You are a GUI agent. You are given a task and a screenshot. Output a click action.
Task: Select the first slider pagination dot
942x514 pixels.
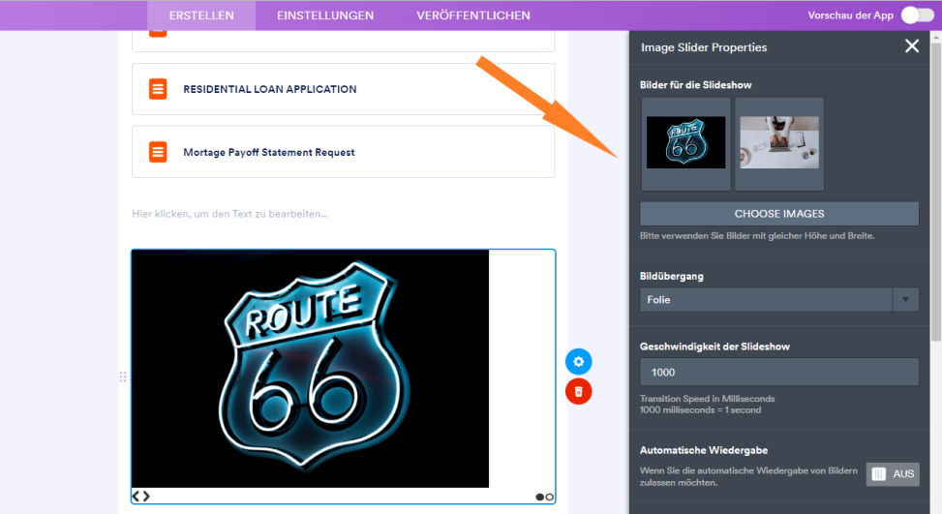(539, 498)
